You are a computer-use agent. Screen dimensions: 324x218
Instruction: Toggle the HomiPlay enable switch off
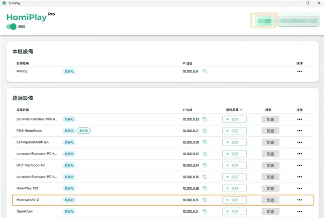[11, 27]
